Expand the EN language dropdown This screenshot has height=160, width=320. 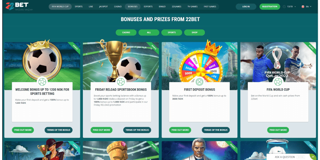(x=309, y=6)
